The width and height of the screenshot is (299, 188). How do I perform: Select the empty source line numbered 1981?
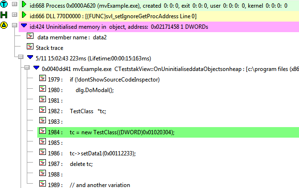pyautogui.click(x=55, y=100)
